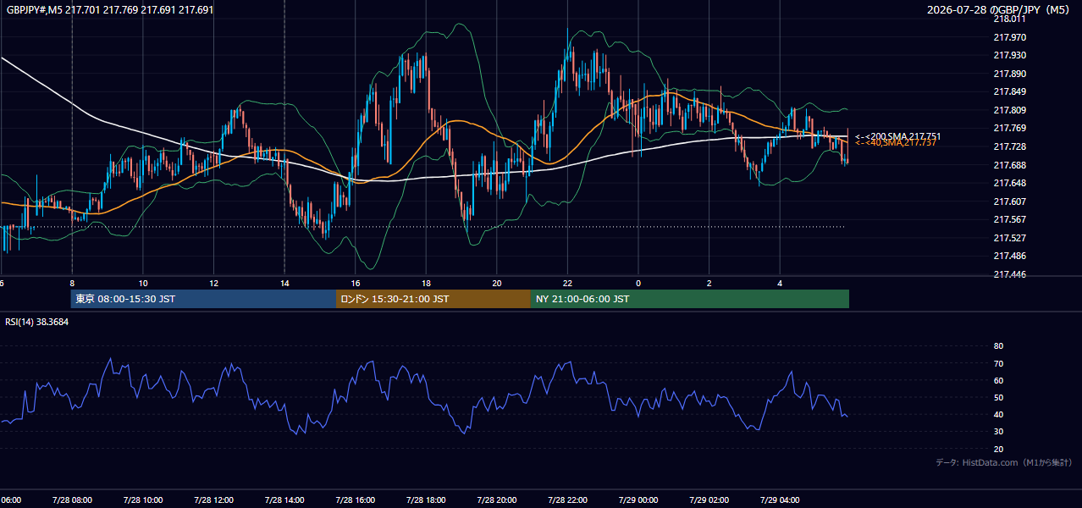
Task: Click the データ: HistData.com source note
Action: coord(1004,462)
